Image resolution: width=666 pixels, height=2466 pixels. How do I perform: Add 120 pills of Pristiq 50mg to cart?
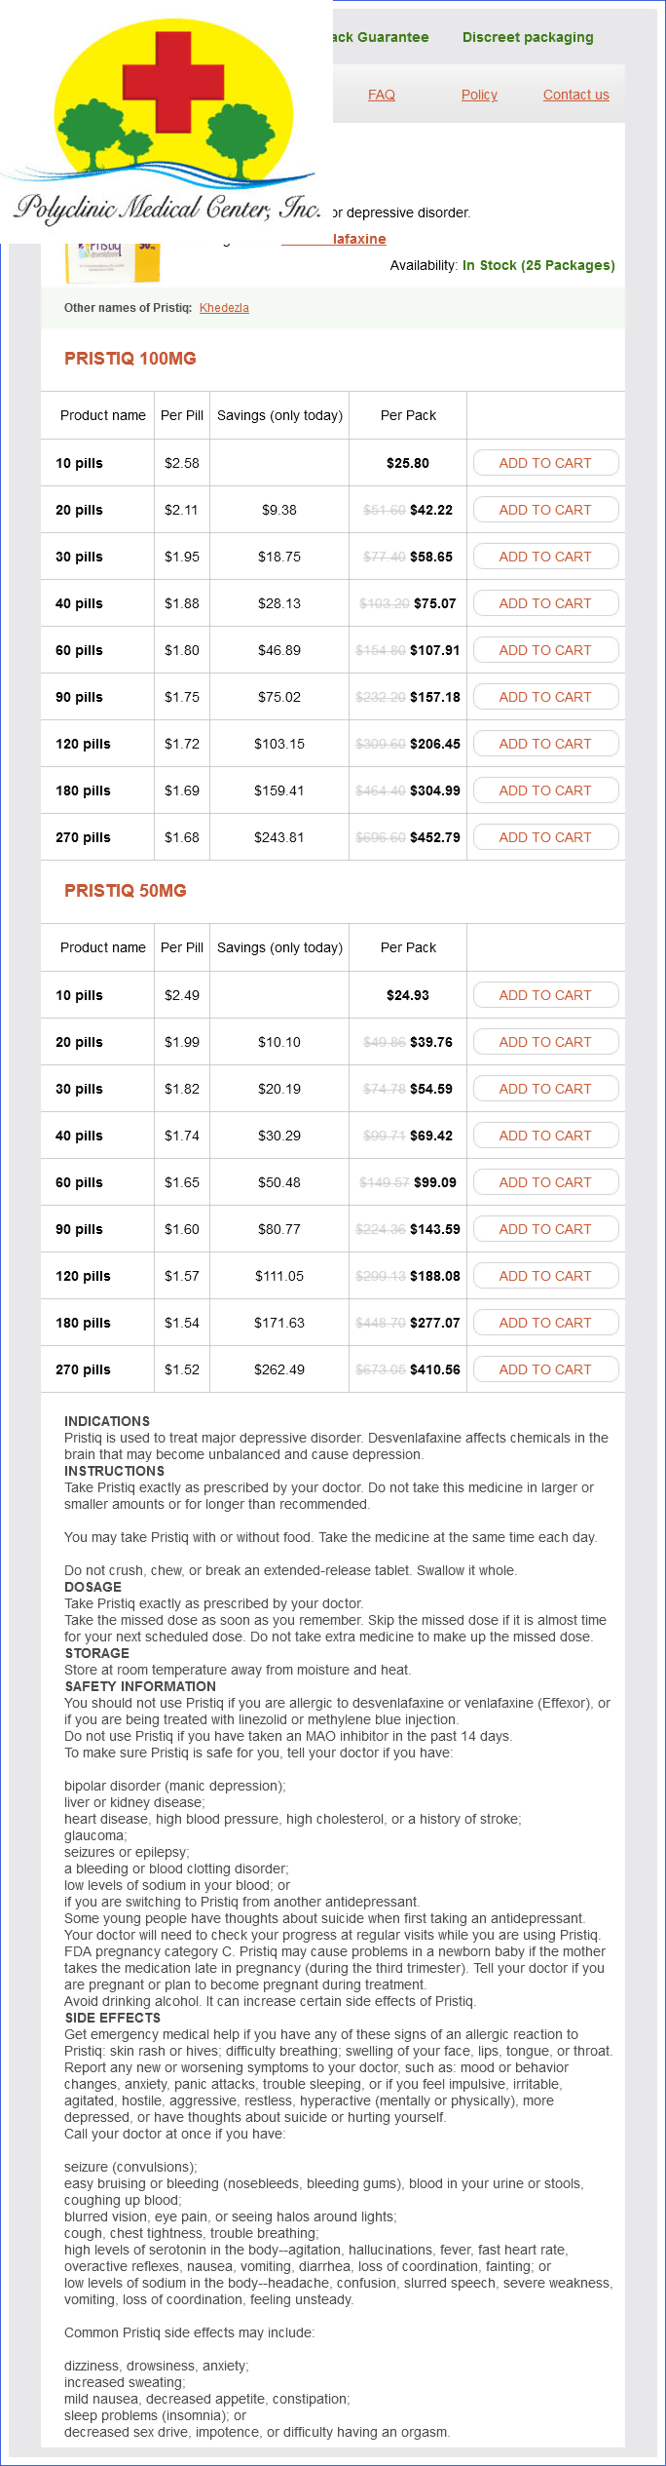click(x=545, y=1276)
